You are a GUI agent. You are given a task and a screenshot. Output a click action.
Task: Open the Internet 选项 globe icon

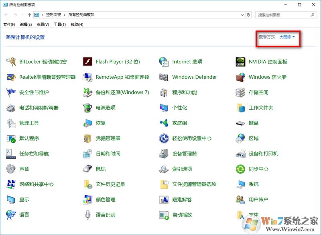[164, 62]
